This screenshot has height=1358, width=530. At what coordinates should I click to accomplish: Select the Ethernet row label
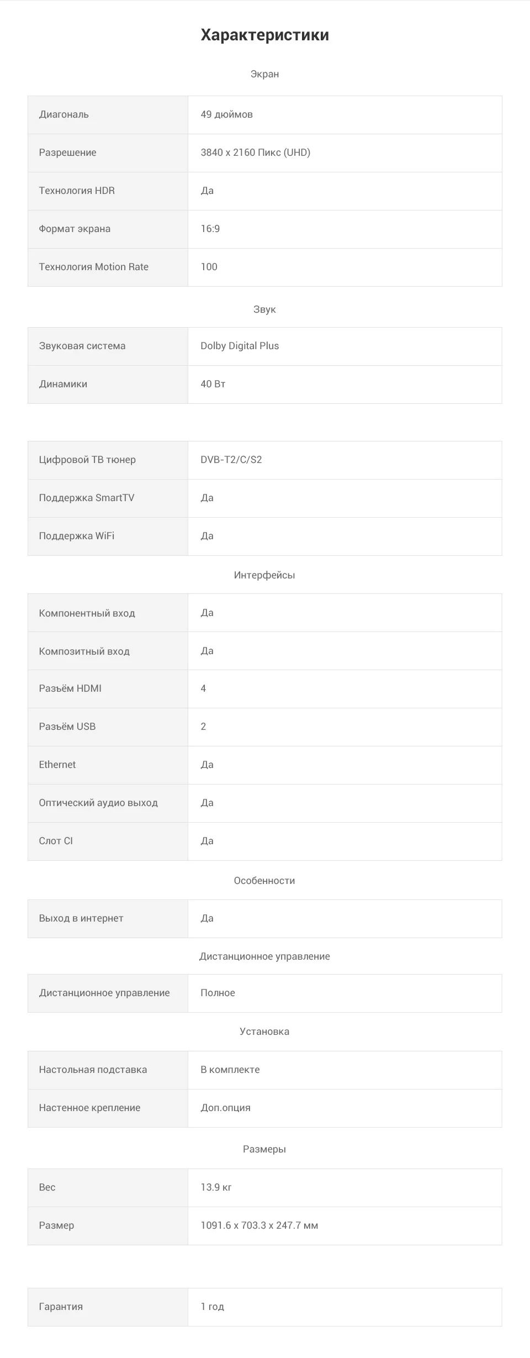[57, 765]
